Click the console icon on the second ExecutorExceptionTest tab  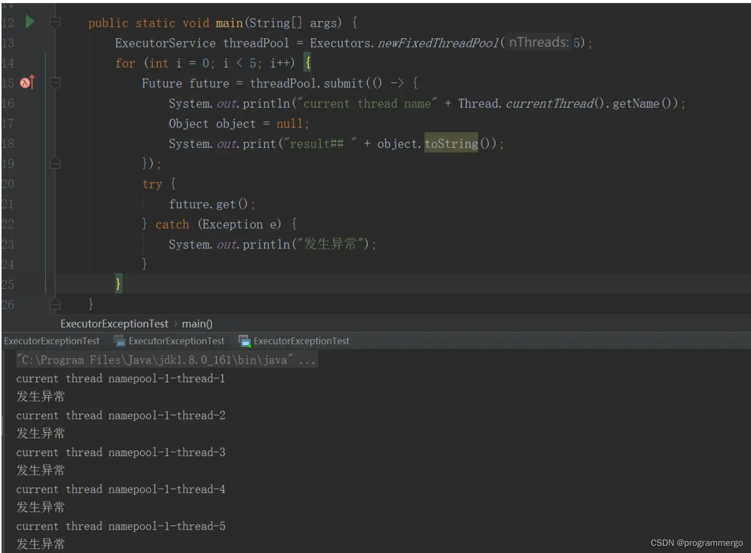coord(120,341)
